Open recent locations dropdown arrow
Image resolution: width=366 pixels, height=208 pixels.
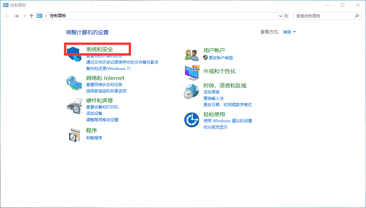(x=24, y=16)
